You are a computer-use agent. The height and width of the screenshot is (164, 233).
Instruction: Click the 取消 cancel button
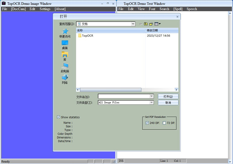coord(168,103)
